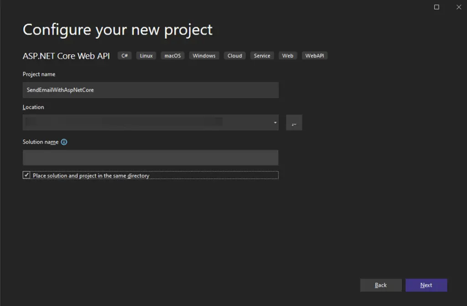Screen dimensions: 467x306
Task: Click the Solution name label
Action: (x=41, y=142)
